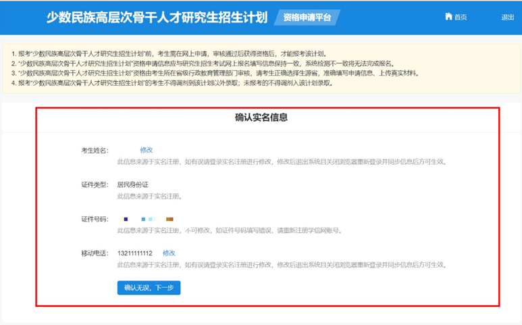This screenshot has width=522, height=325.
Task: Click the phone number 13211111112
Action: click(135, 253)
